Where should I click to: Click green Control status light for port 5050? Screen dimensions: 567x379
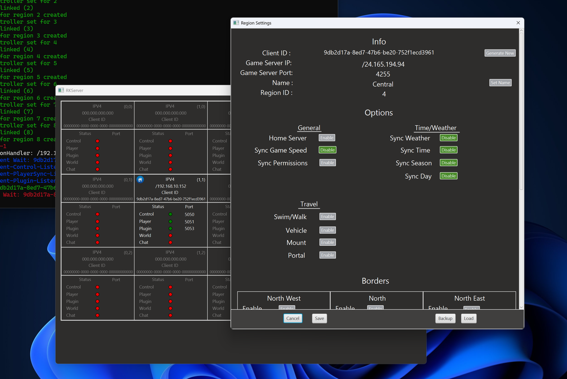point(170,214)
